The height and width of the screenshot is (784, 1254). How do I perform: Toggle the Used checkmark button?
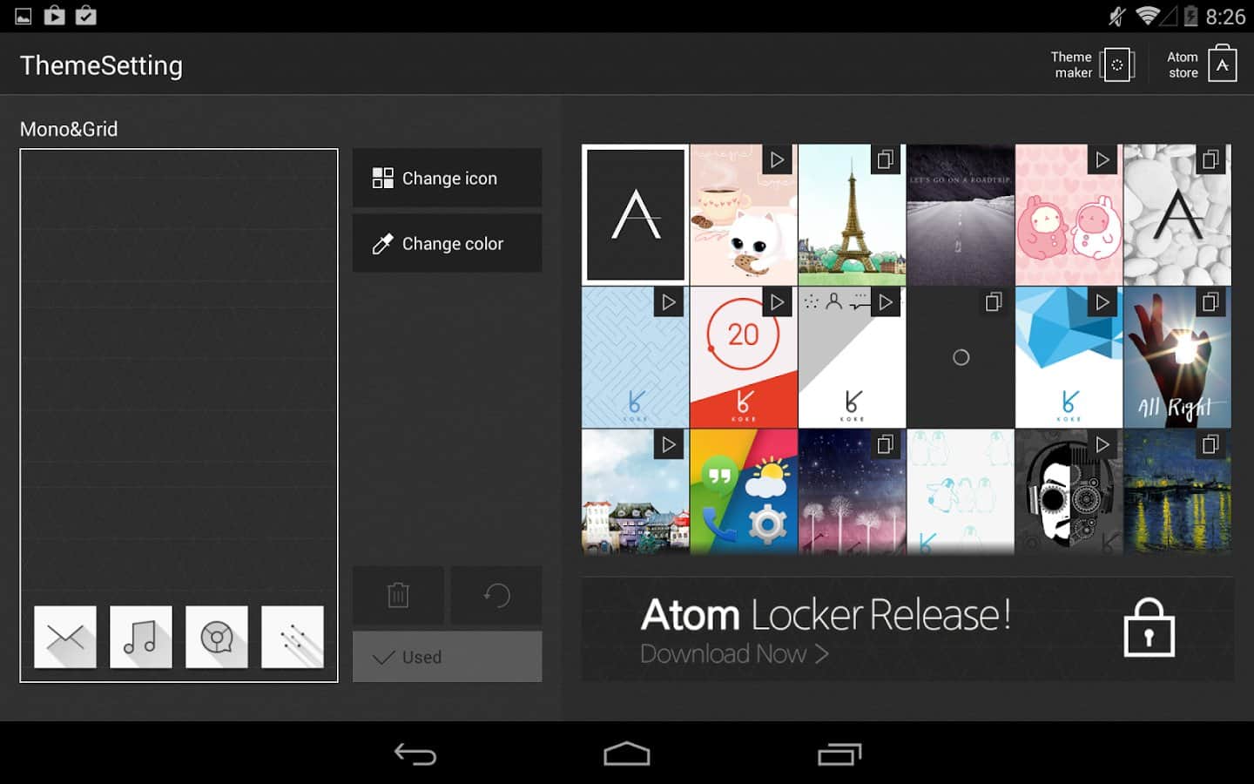[447, 657]
